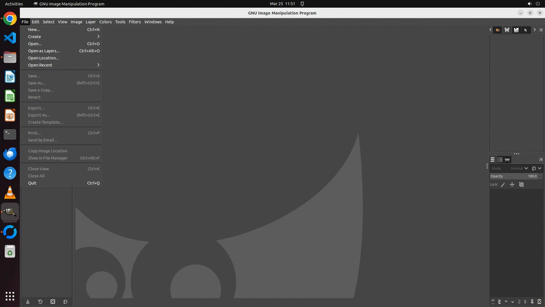Click the delete layer X icon
The image size is (545, 307).
point(539,302)
